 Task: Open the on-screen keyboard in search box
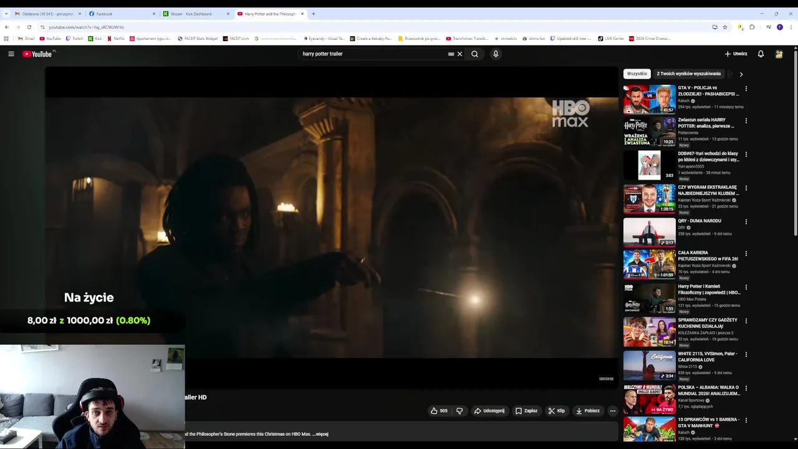tap(451, 54)
